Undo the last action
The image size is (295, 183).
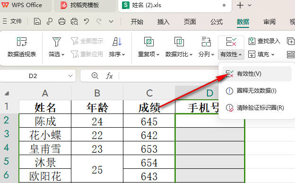87,21
